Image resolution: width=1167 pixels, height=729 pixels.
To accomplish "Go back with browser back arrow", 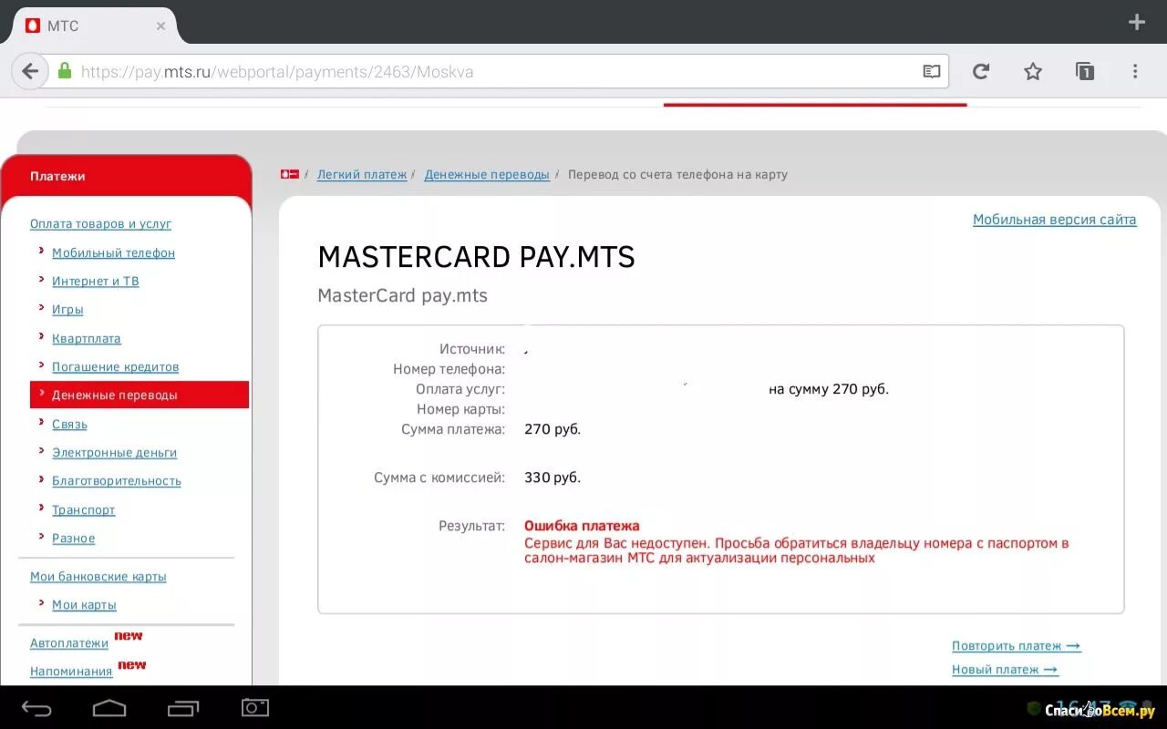I will click(30, 71).
